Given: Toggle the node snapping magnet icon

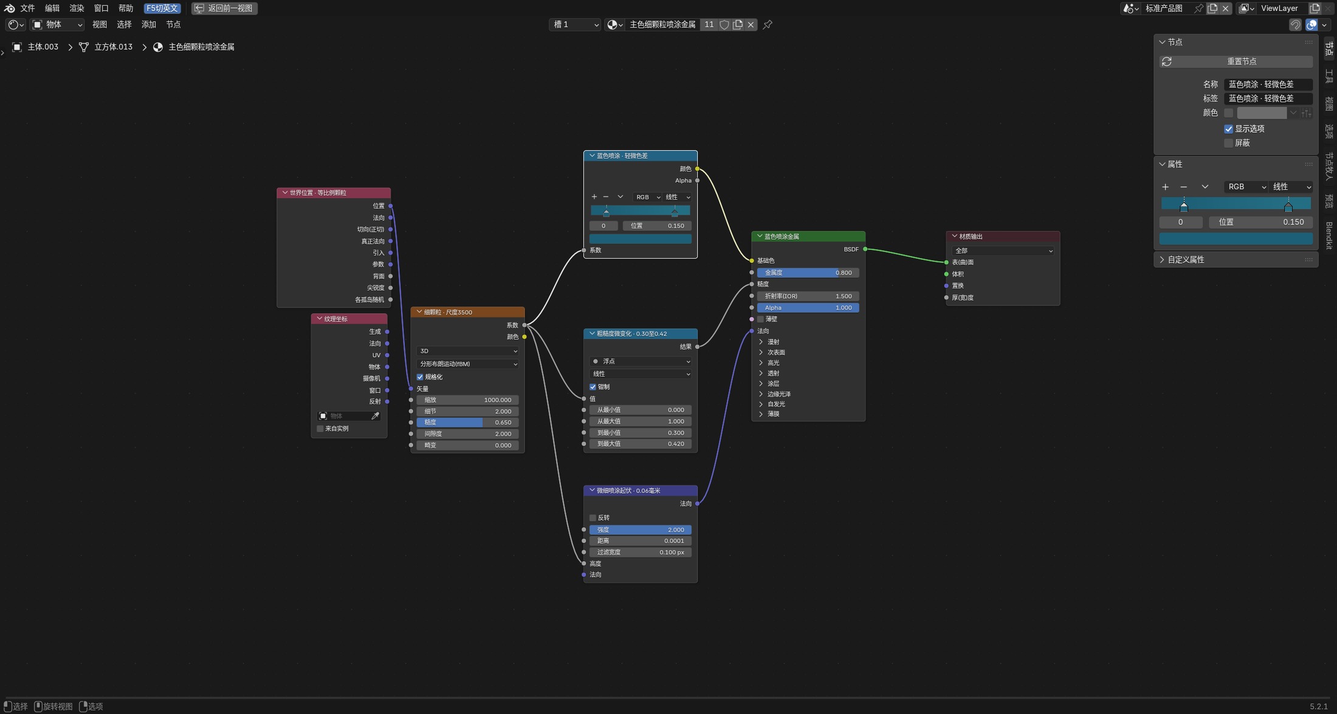Looking at the screenshot, I should 1295,24.
